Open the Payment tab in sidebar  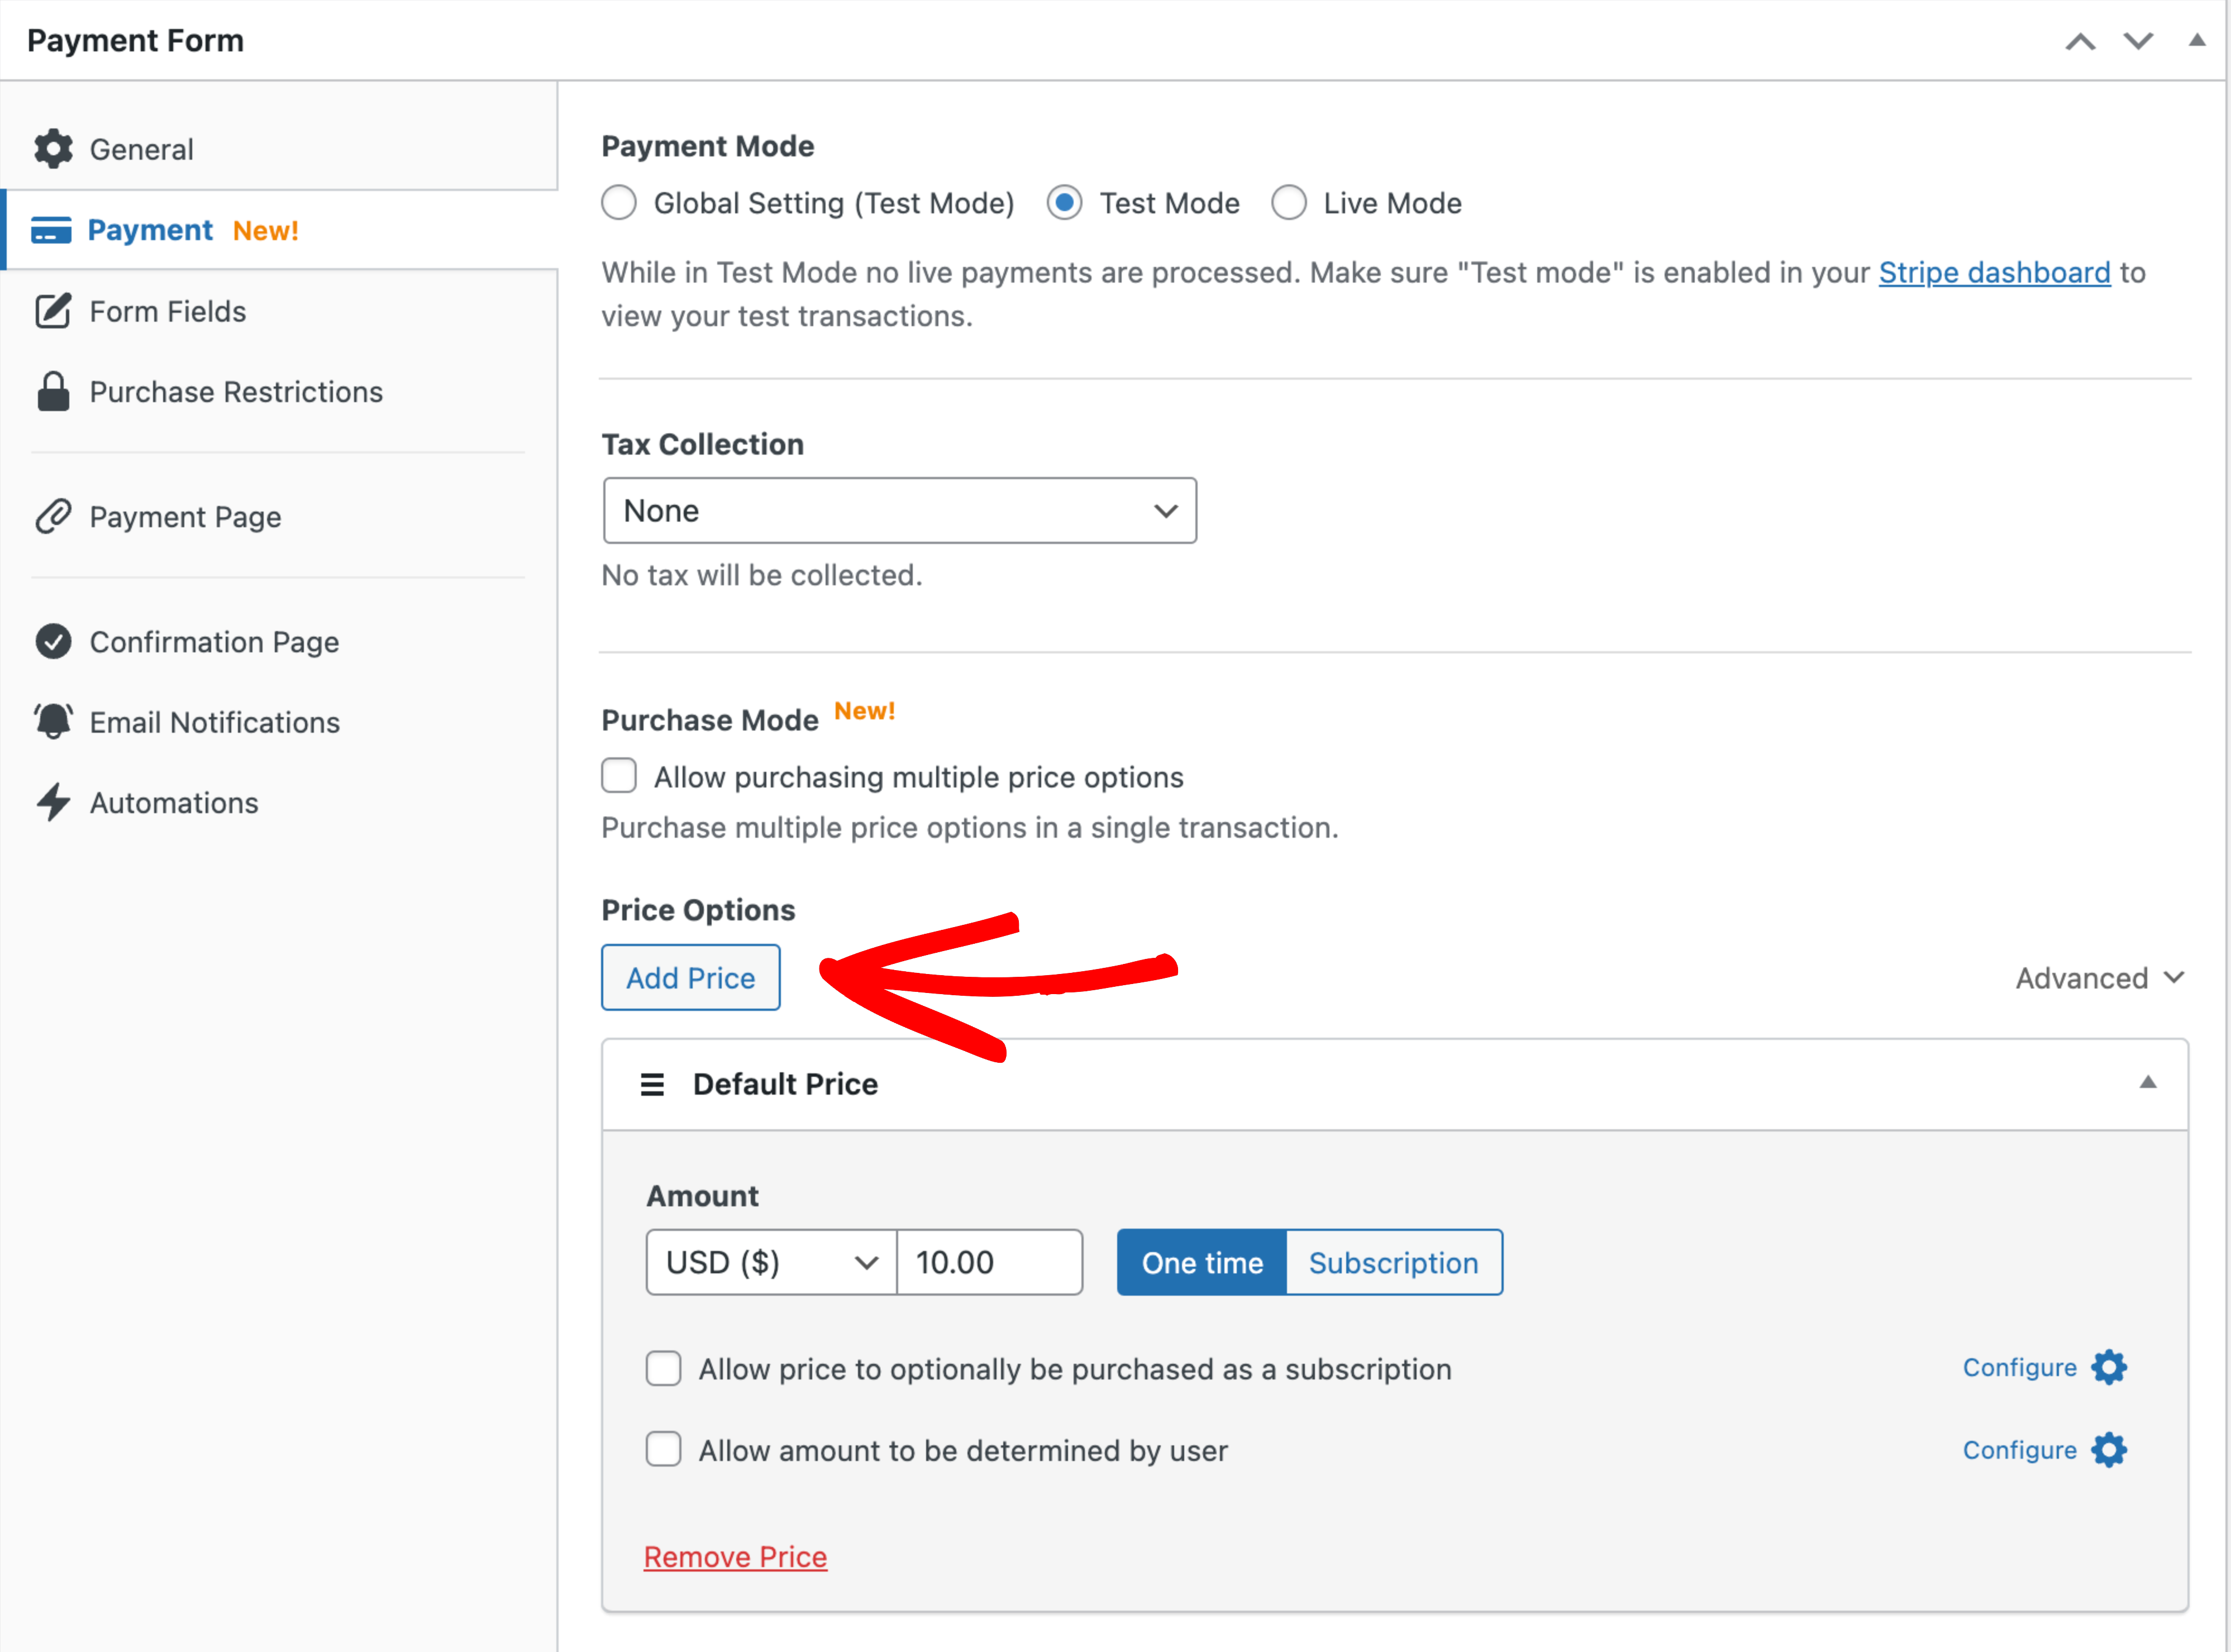[150, 230]
